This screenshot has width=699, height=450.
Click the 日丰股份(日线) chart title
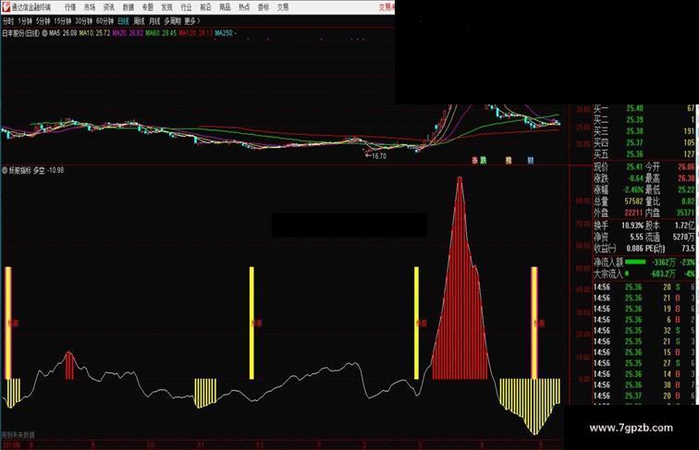(x=21, y=33)
